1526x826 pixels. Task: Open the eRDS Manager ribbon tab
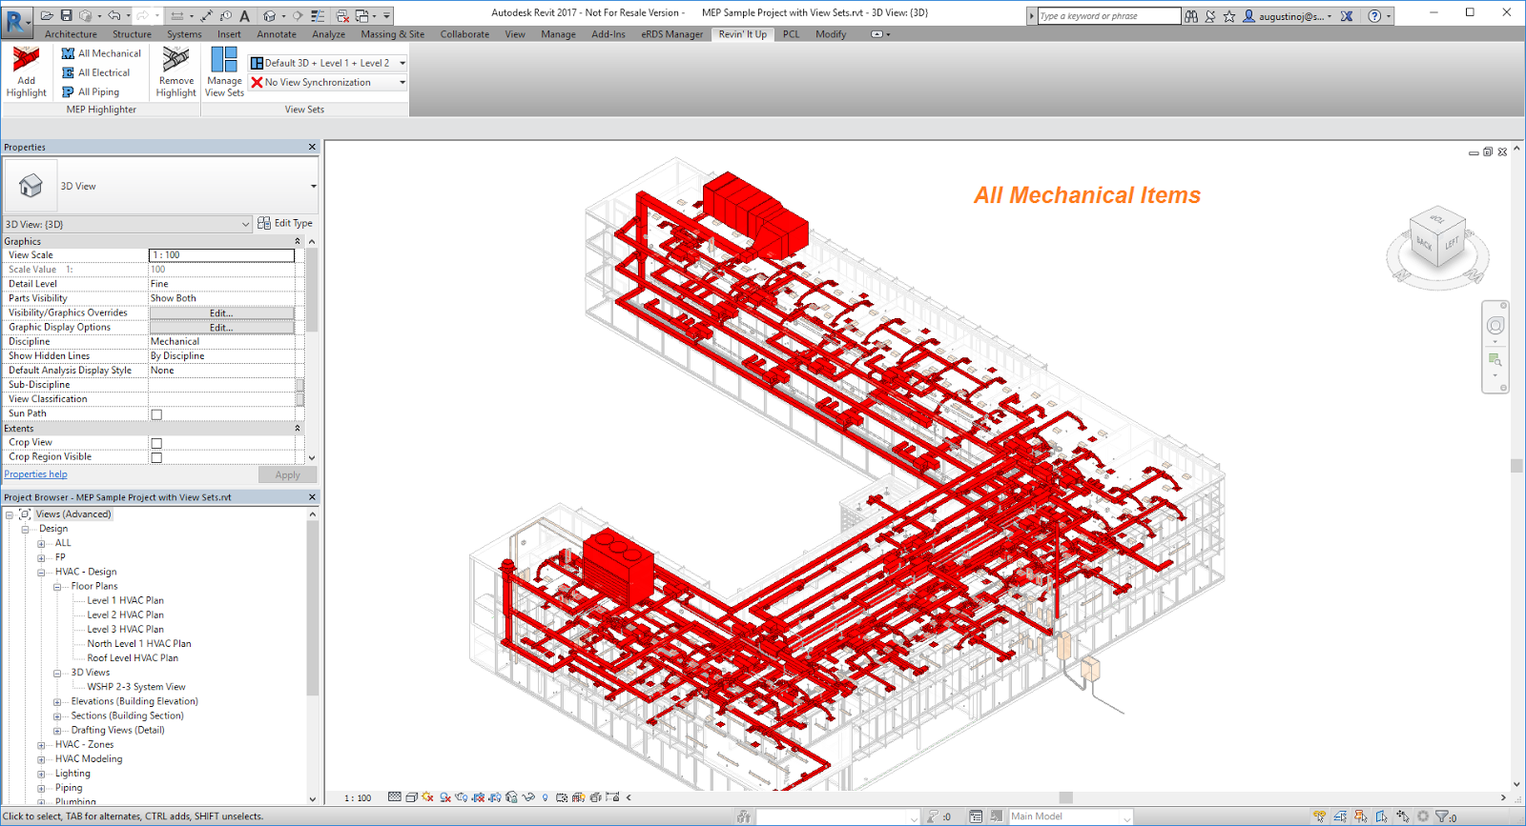[671, 34]
